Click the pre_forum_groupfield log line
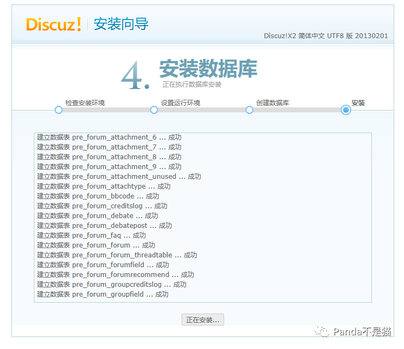The height and width of the screenshot is (349, 404). click(102, 294)
